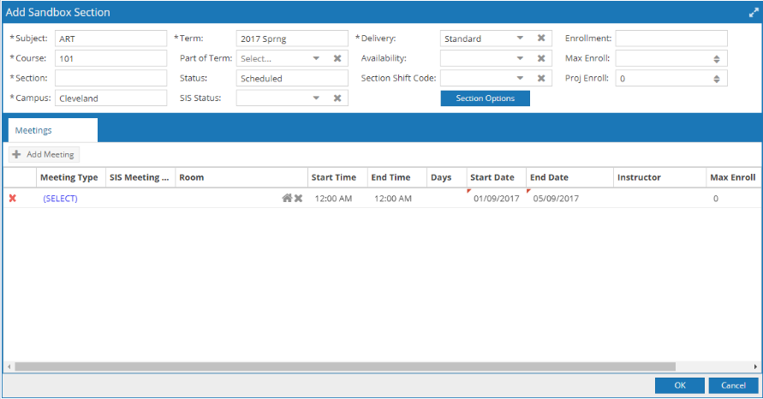Click the (SELECT) meeting type link
Viewport: 763px width, 399px height.
pyautogui.click(x=60, y=199)
